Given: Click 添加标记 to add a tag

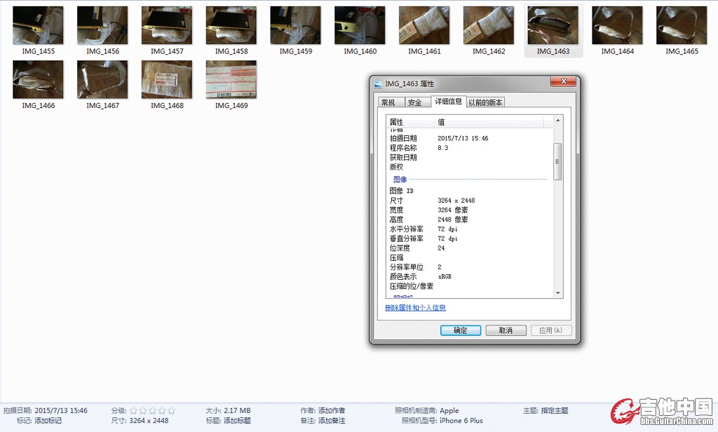Looking at the screenshot, I should click(x=48, y=421).
